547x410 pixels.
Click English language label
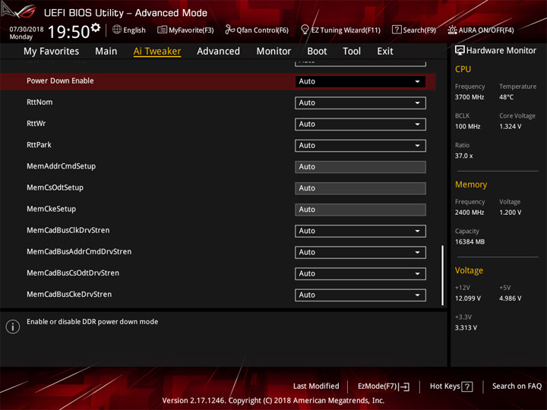pyautogui.click(x=134, y=30)
